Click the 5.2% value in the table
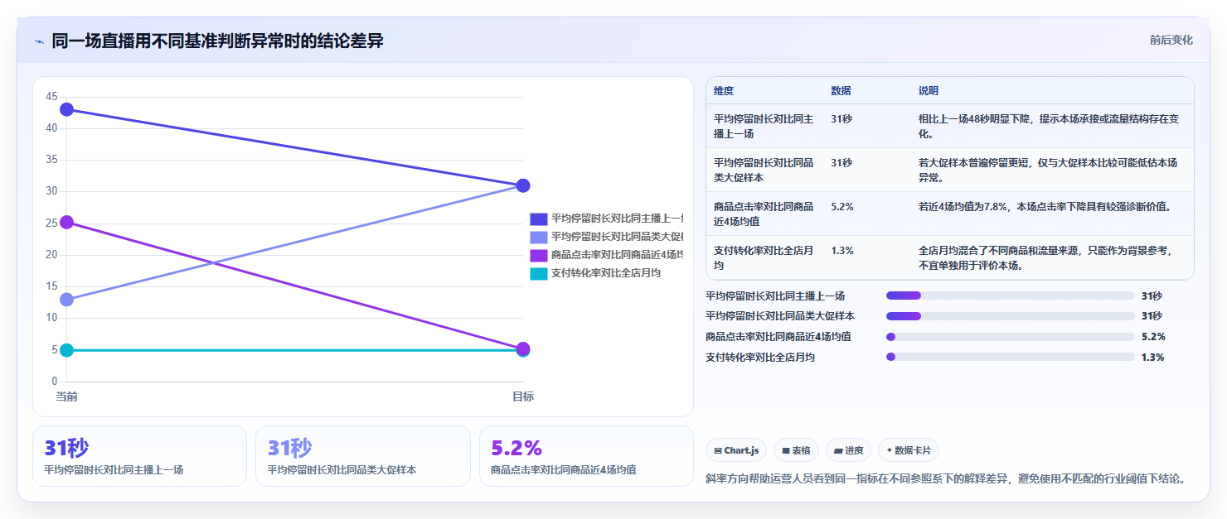The image size is (1227, 519). 842,206
